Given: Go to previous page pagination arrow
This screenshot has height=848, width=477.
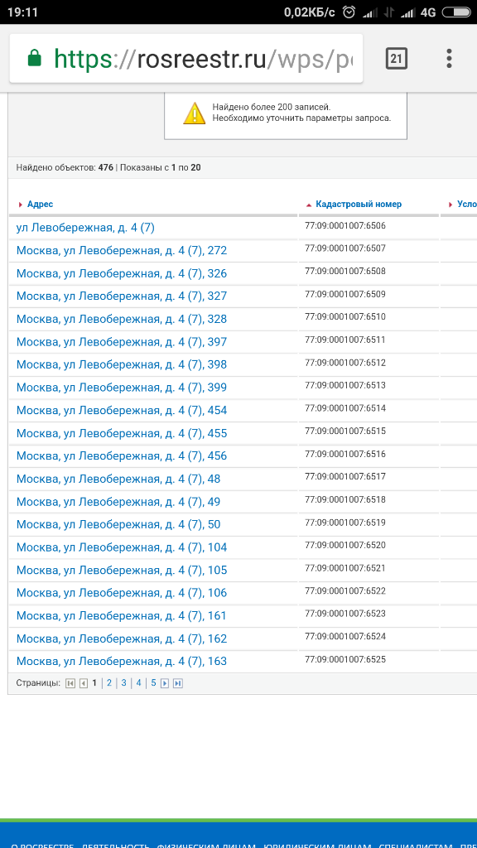Looking at the screenshot, I should pos(84,683).
